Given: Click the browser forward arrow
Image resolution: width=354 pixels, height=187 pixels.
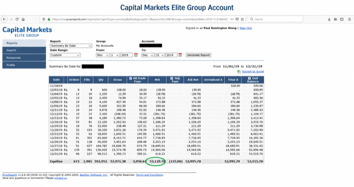Looking at the screenshot, I should point(11,19).
